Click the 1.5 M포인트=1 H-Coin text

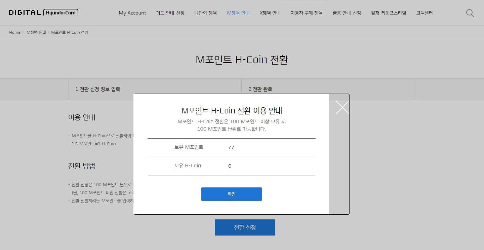[93, 144]
